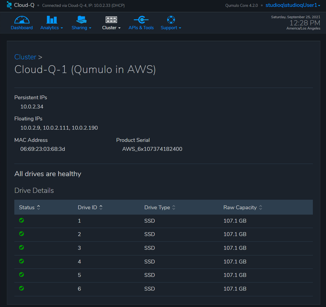326x307 pixels.
Task: Click Drive ID cell 6
Action: [x=79, y=289]
